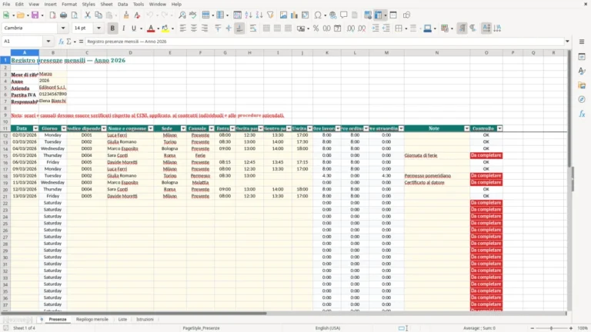Screen dimensions: 591x332
Task: Toggle Left-to-Right text direction
Action: tap(462, 28)
